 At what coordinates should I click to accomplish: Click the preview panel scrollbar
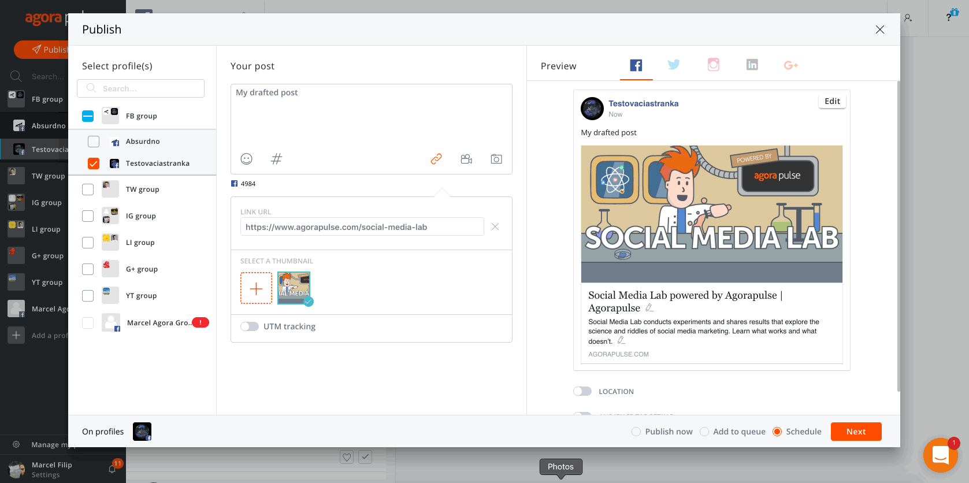point(899,236)
